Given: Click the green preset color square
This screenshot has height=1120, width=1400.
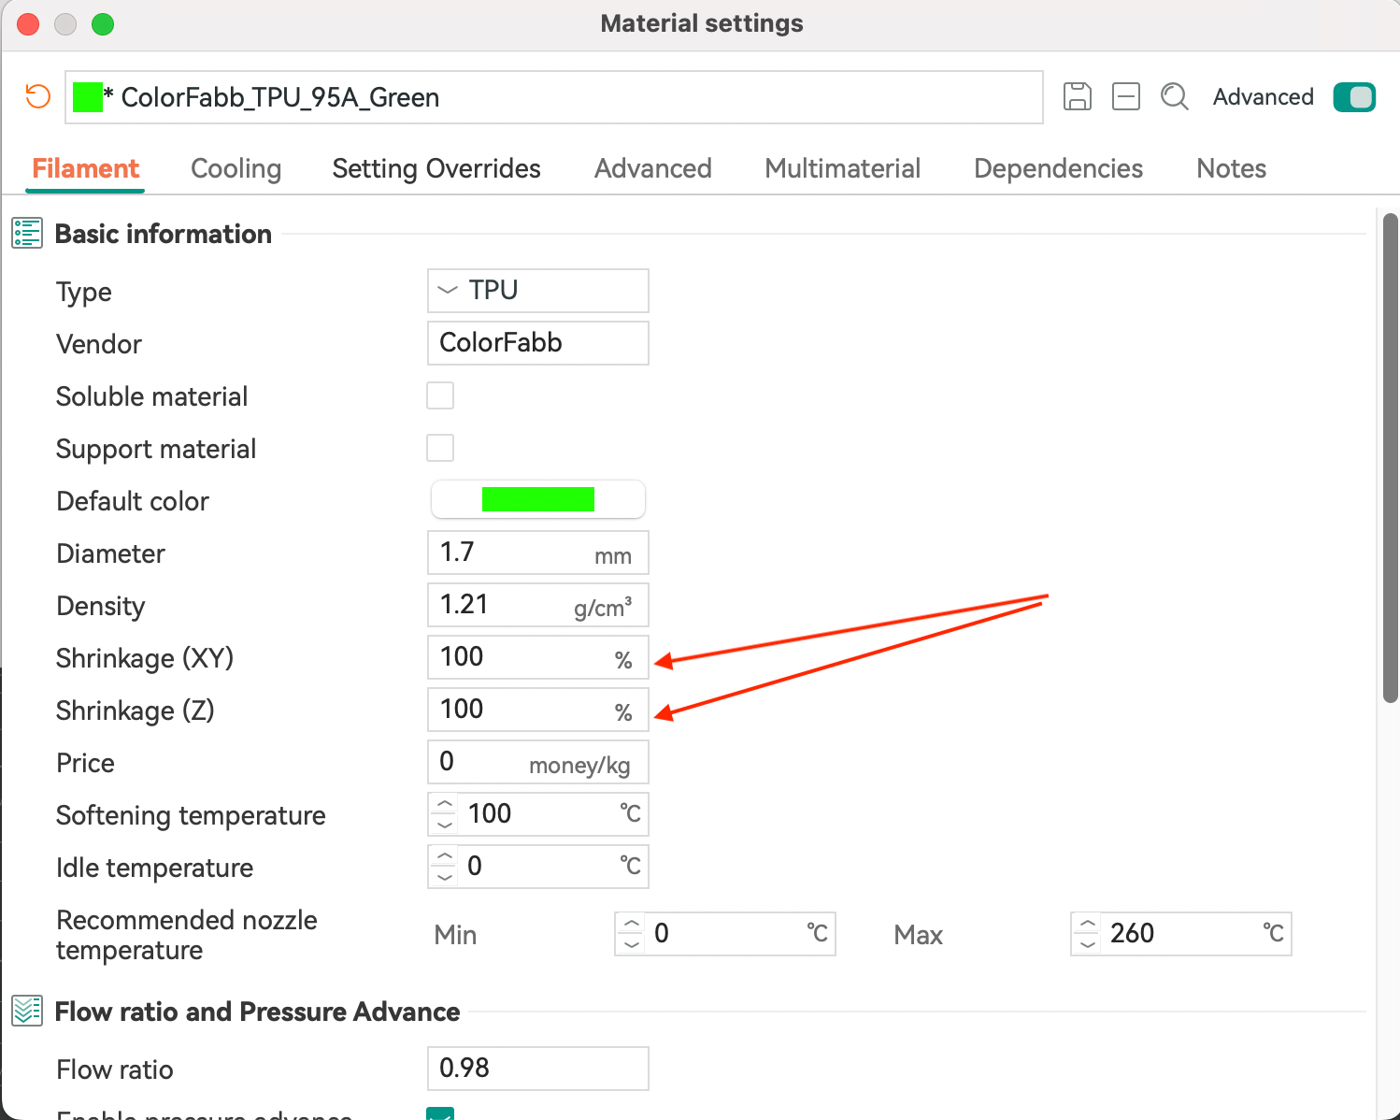Looking at the screenshot, I should (88, 97).
